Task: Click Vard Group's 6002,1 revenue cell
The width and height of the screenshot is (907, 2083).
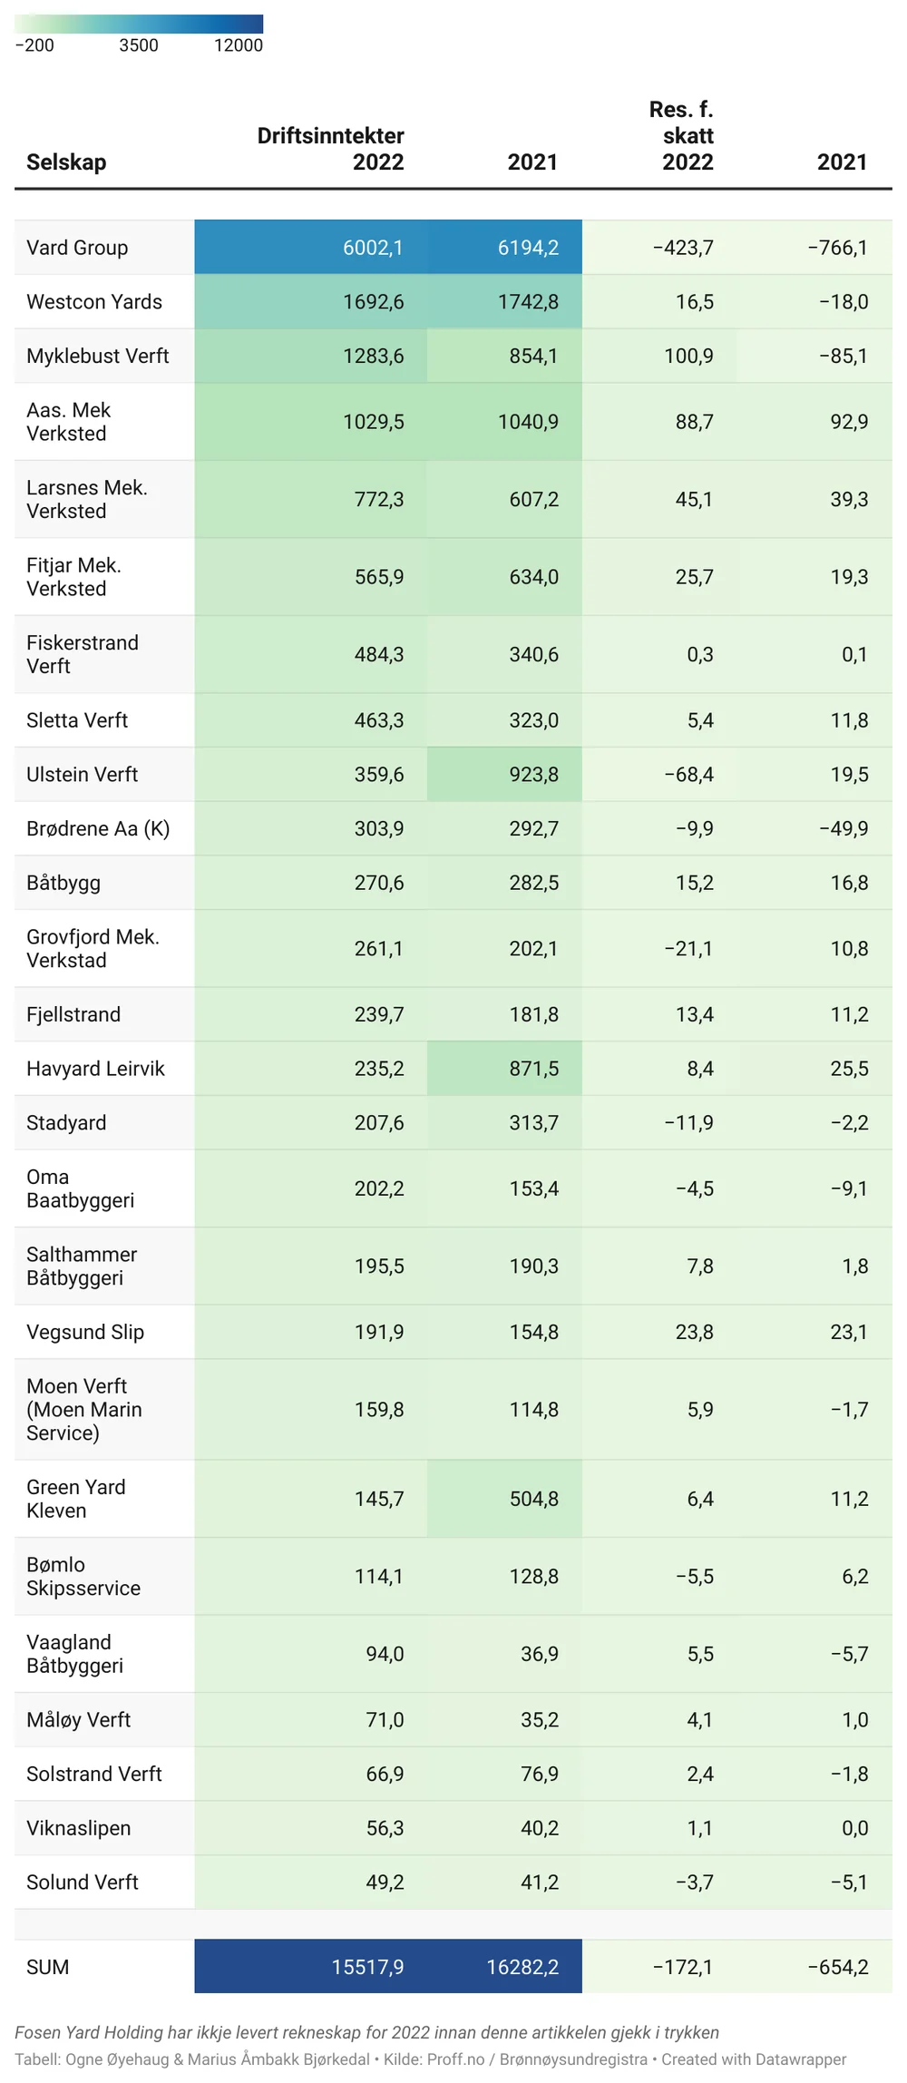Action: [373, 248]
